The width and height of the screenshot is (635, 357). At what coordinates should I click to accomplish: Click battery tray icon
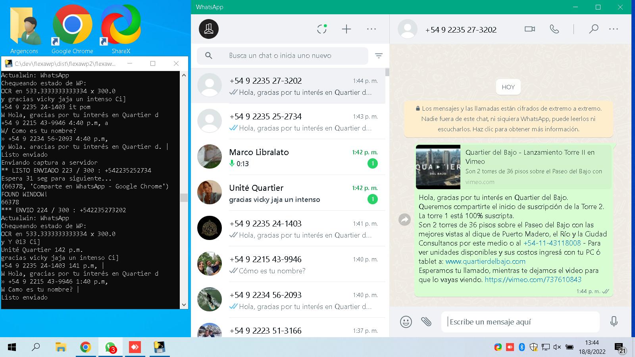tap(570, 347)
